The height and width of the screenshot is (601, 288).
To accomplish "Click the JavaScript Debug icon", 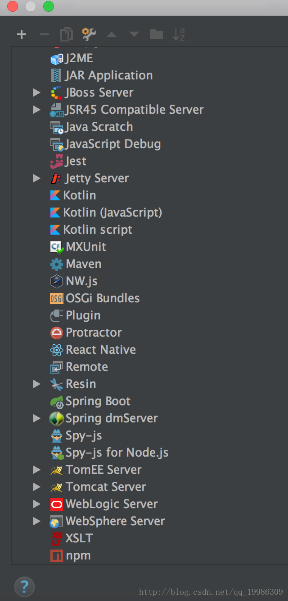I will coord(57,144).
